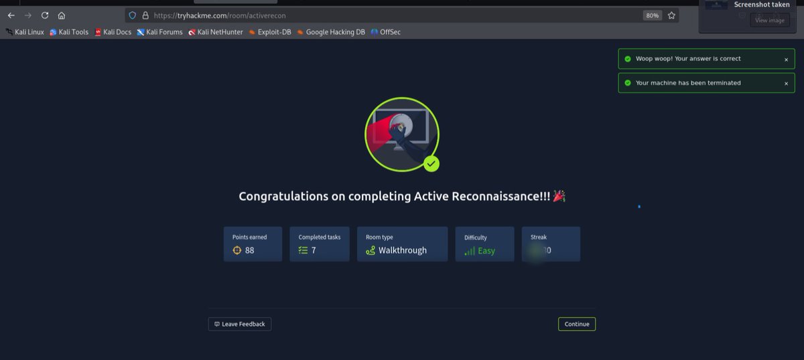Click the green checkmark on room badge
This screenshot has height=360, width=804.
431,163
